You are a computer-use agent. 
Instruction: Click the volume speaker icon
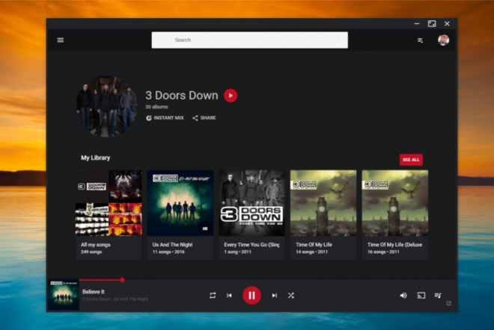403,296
